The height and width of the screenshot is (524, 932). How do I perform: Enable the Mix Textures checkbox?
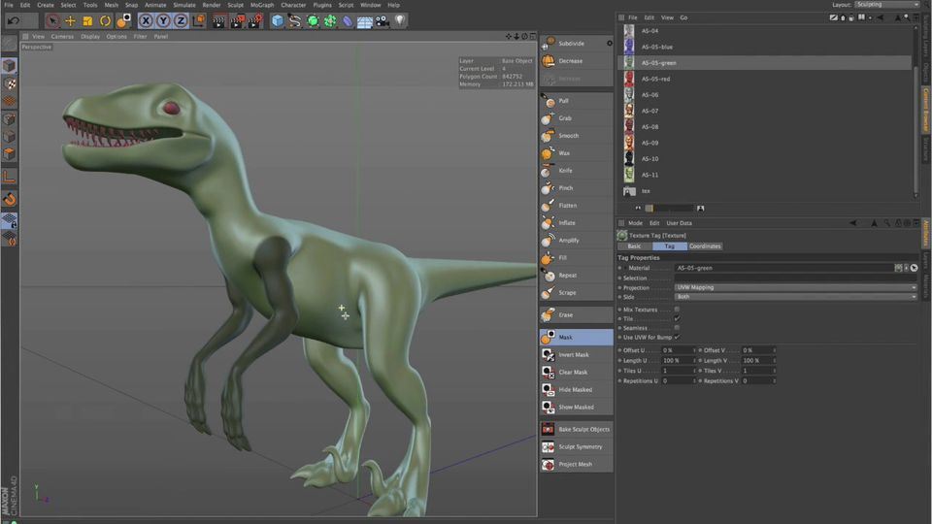677,309
